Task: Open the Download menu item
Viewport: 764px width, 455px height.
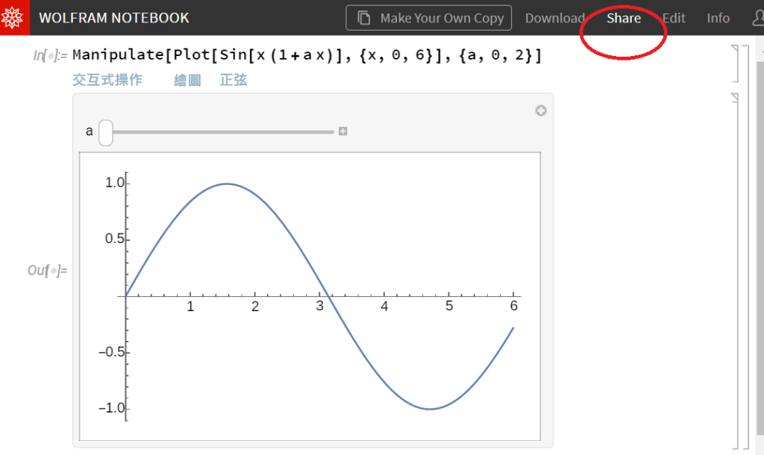Action: click(554, 18)
